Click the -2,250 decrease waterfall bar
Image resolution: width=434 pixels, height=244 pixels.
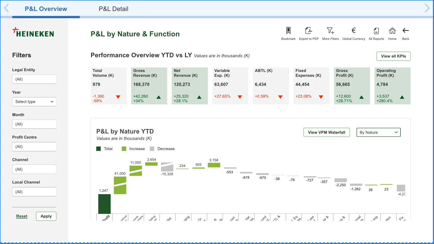point(341,180)
